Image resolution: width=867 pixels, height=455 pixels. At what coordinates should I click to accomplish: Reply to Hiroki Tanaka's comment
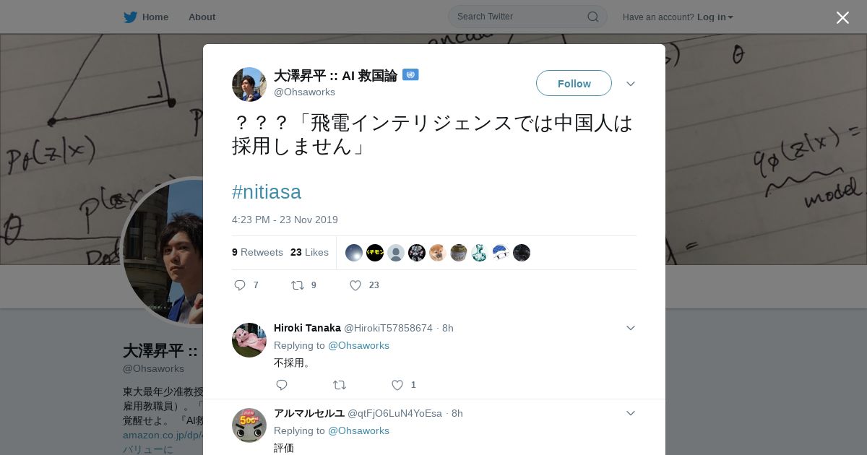click(x=282, y=385)
